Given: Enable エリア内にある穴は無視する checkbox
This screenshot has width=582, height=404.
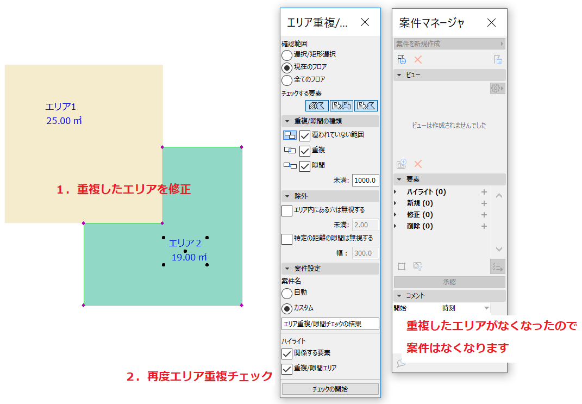Looking at the screenshot, I should coord(287,210).
